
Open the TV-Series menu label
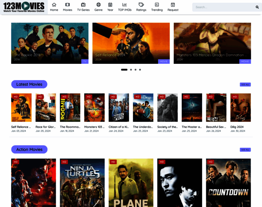coord(83,10)
